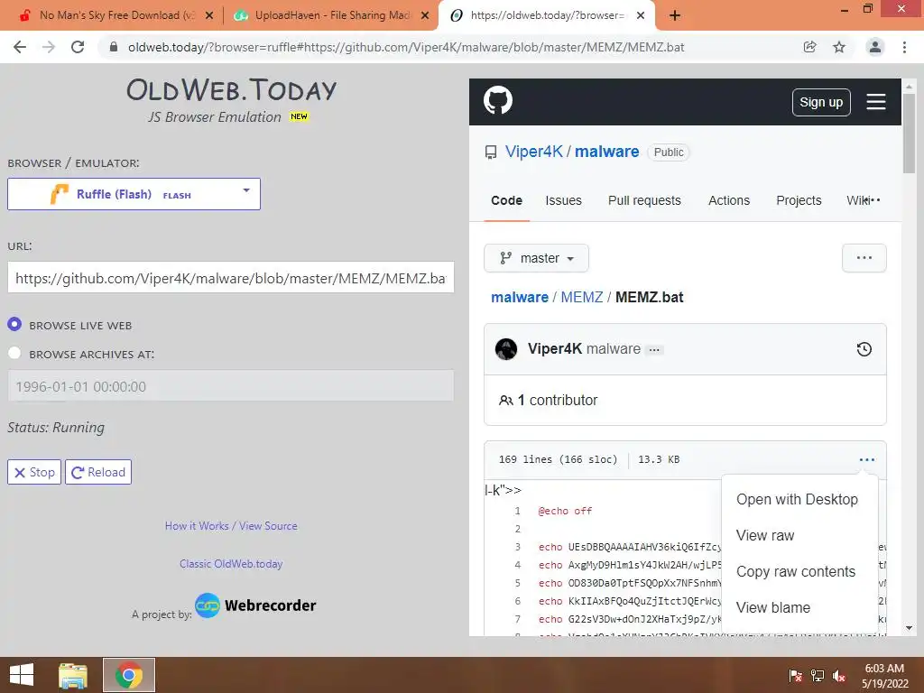Viewport: 924px width, 693px height.
Task: Click the Reload emulator button
Action: click(98, 472)
